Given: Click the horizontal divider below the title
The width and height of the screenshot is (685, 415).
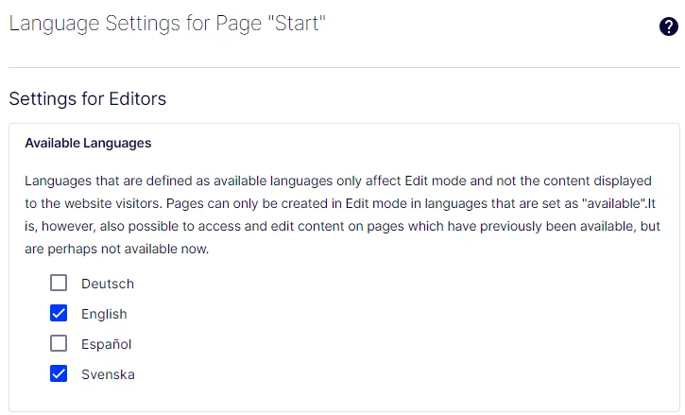Looking at the screenshot, I should [x=344, y=67].
